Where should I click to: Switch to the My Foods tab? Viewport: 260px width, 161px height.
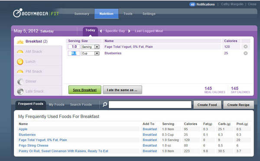pos(56,105)
